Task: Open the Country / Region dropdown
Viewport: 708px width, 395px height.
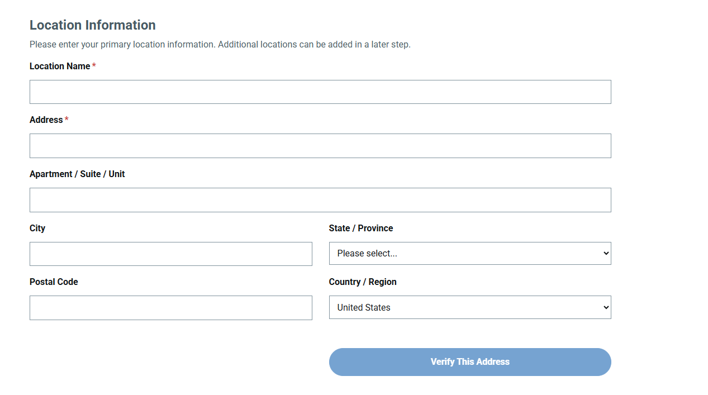Action: (x=469, y=307)
